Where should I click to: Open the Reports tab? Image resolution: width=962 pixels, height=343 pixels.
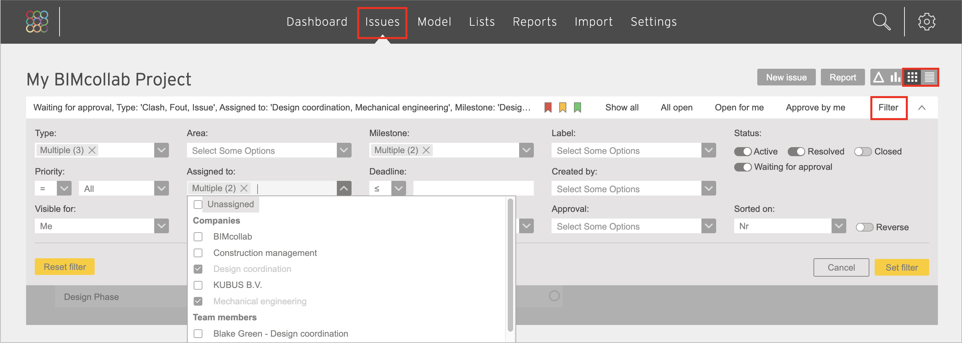point(535,22)
